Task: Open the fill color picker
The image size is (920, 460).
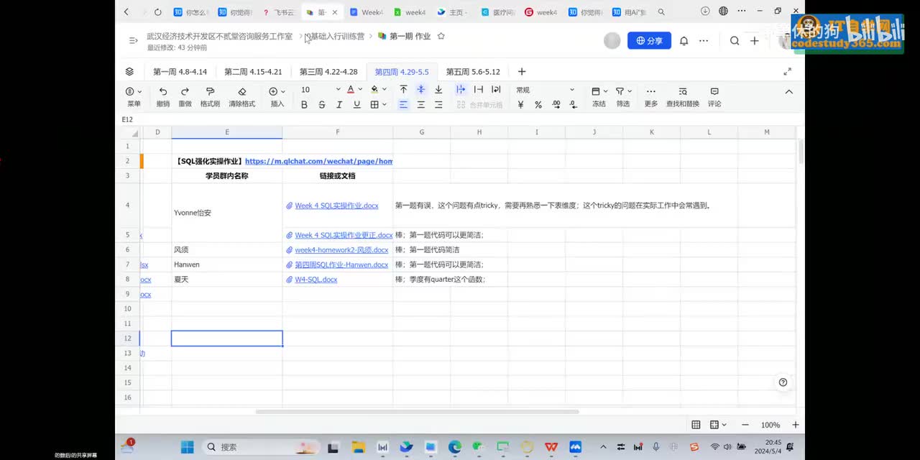Action: (x=378, y=90)
